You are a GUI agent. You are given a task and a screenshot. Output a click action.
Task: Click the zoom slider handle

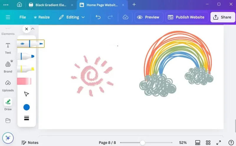coord(142,142)
